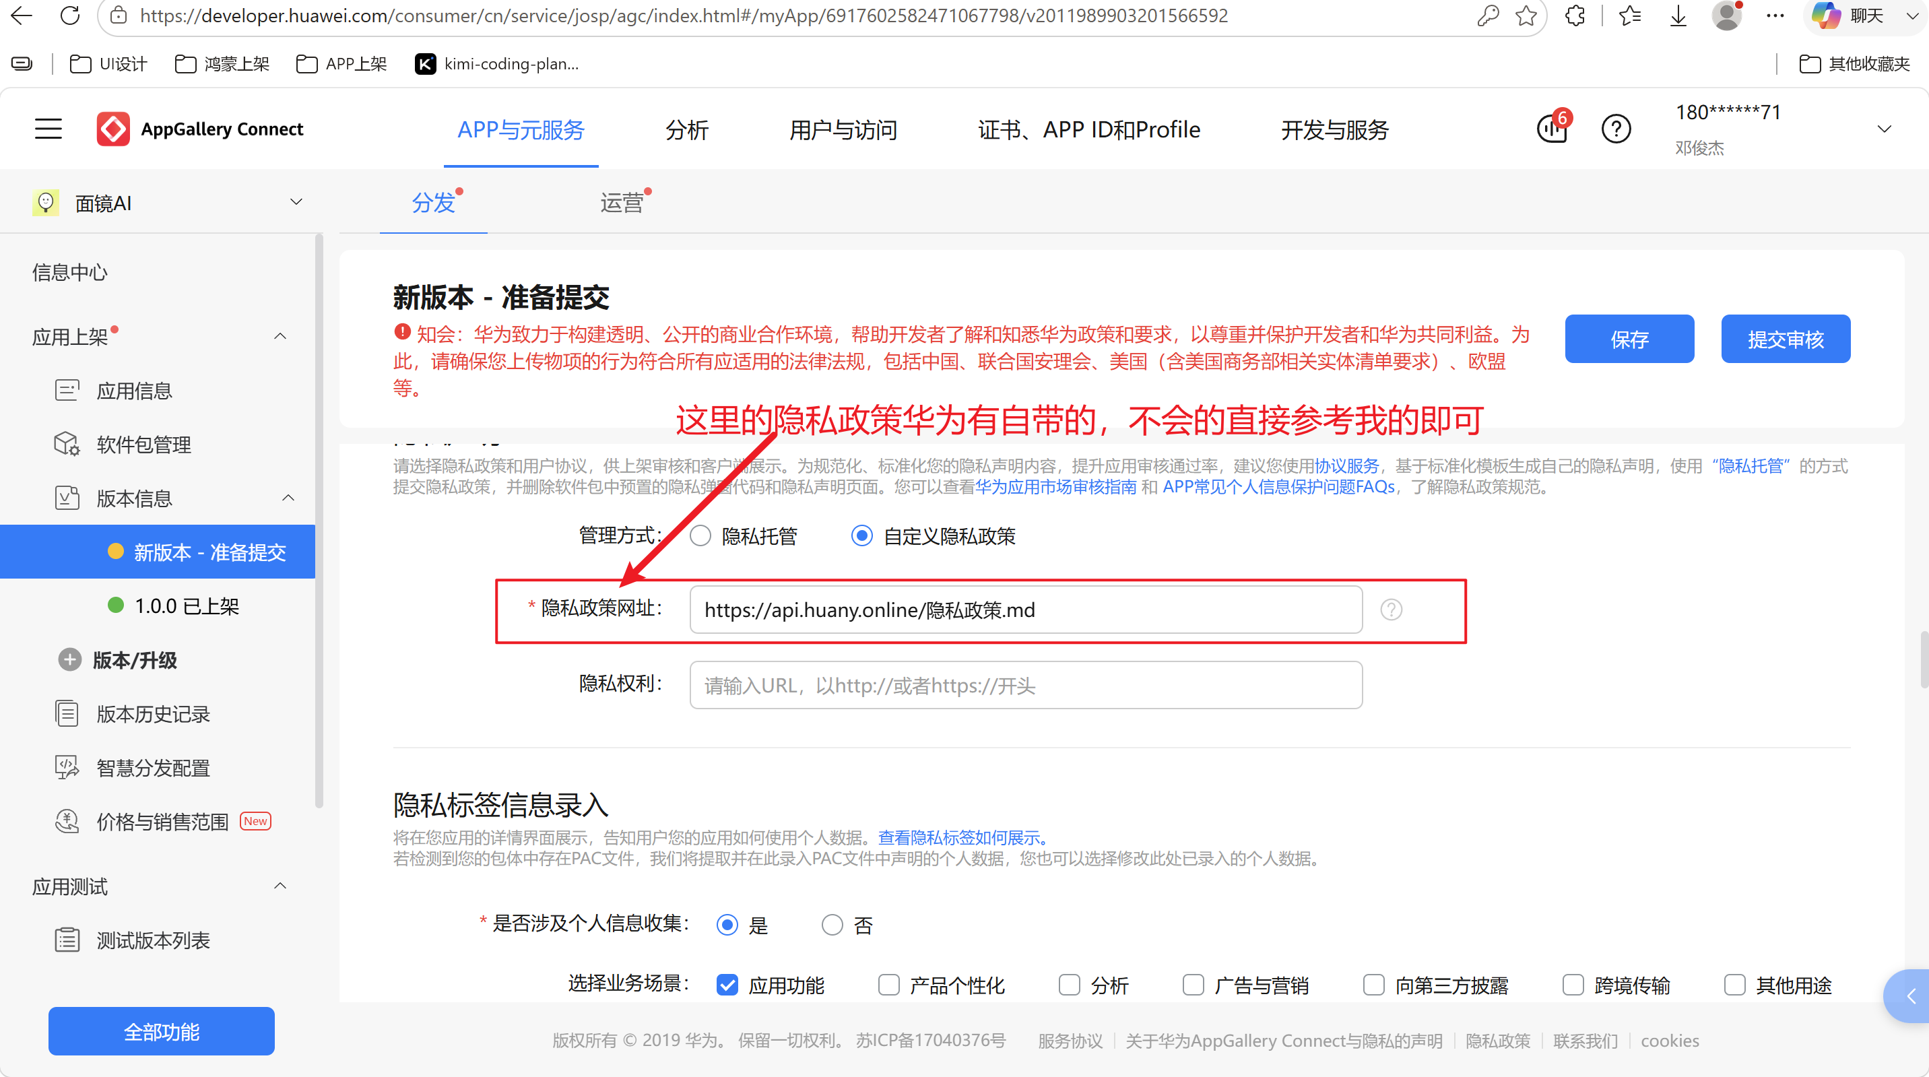Open the 用户与访问 tab
The image size is (1929, 1077).
click(x=843, y=129)
